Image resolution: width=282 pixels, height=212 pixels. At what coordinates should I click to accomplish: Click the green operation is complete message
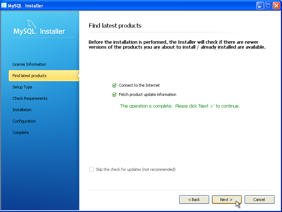coord(180,106)
